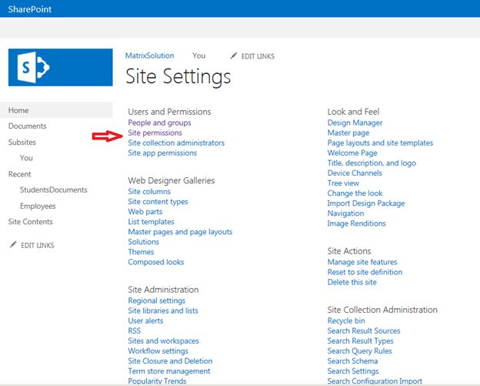Open Site app permissions
Image resolution: width=480 pixels, height=386 pixels.
click(x=162, y=153)
